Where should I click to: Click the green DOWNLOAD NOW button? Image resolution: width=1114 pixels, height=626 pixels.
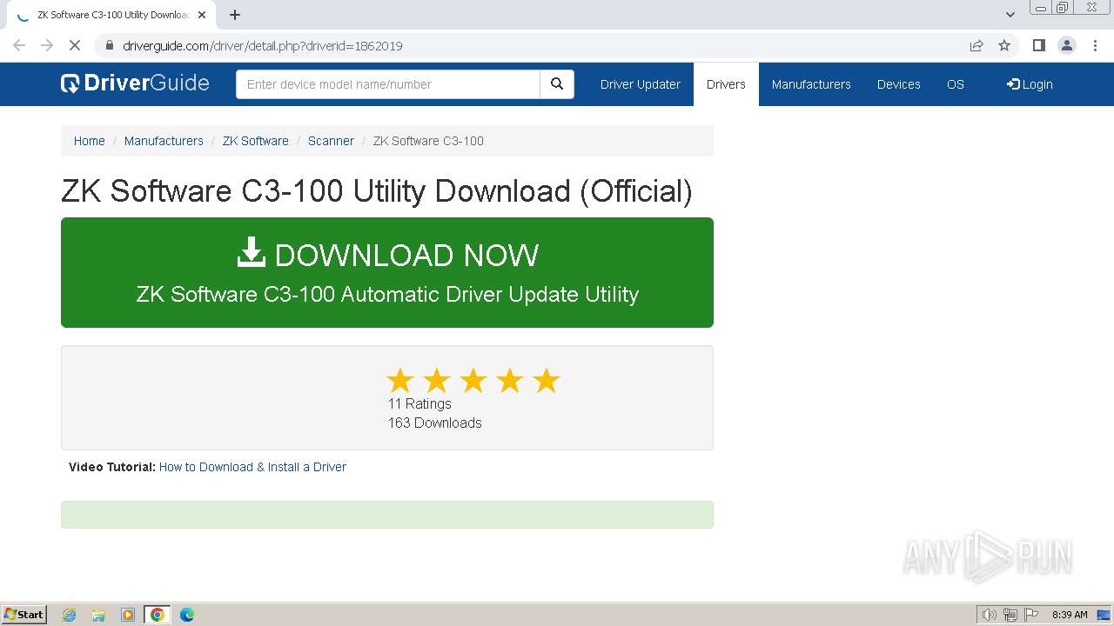tap(387, 272)
